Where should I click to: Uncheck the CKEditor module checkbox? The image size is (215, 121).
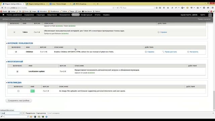tap(16, 52)
